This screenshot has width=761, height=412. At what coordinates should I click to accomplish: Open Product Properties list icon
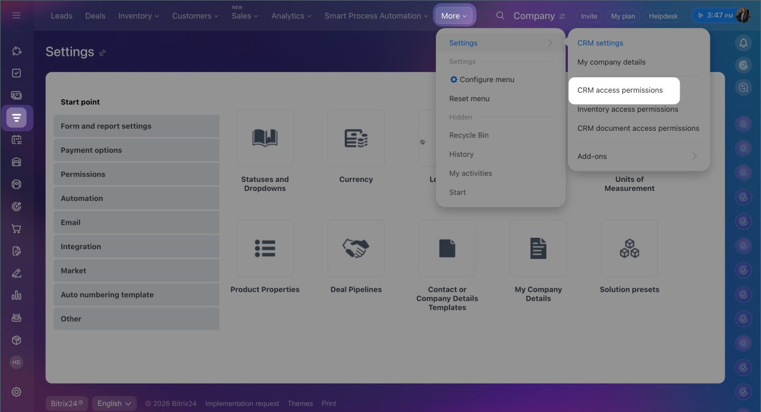click(x=265, y=249)
